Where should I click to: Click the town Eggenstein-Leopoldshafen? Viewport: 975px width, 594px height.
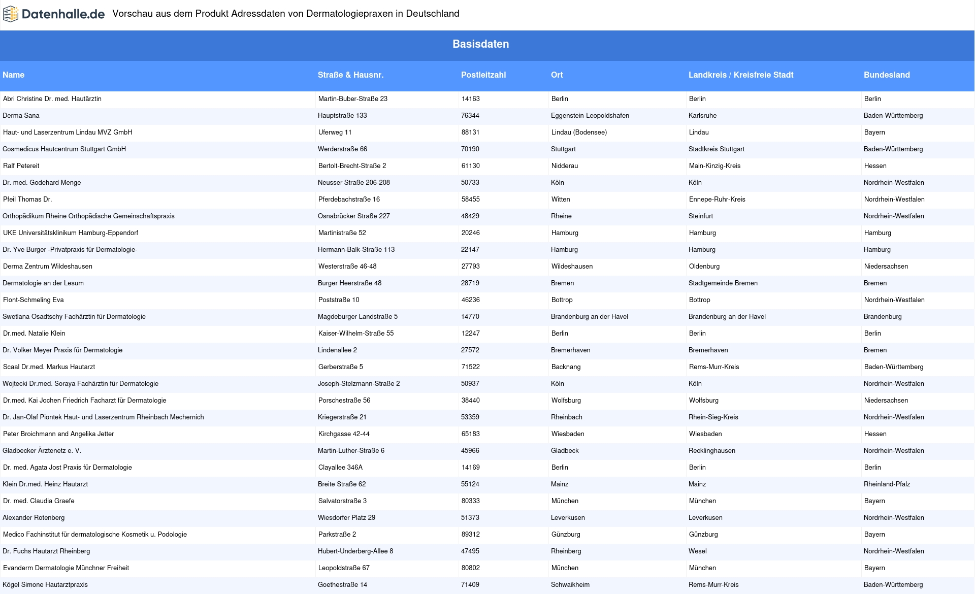click(x=590, y=116)
